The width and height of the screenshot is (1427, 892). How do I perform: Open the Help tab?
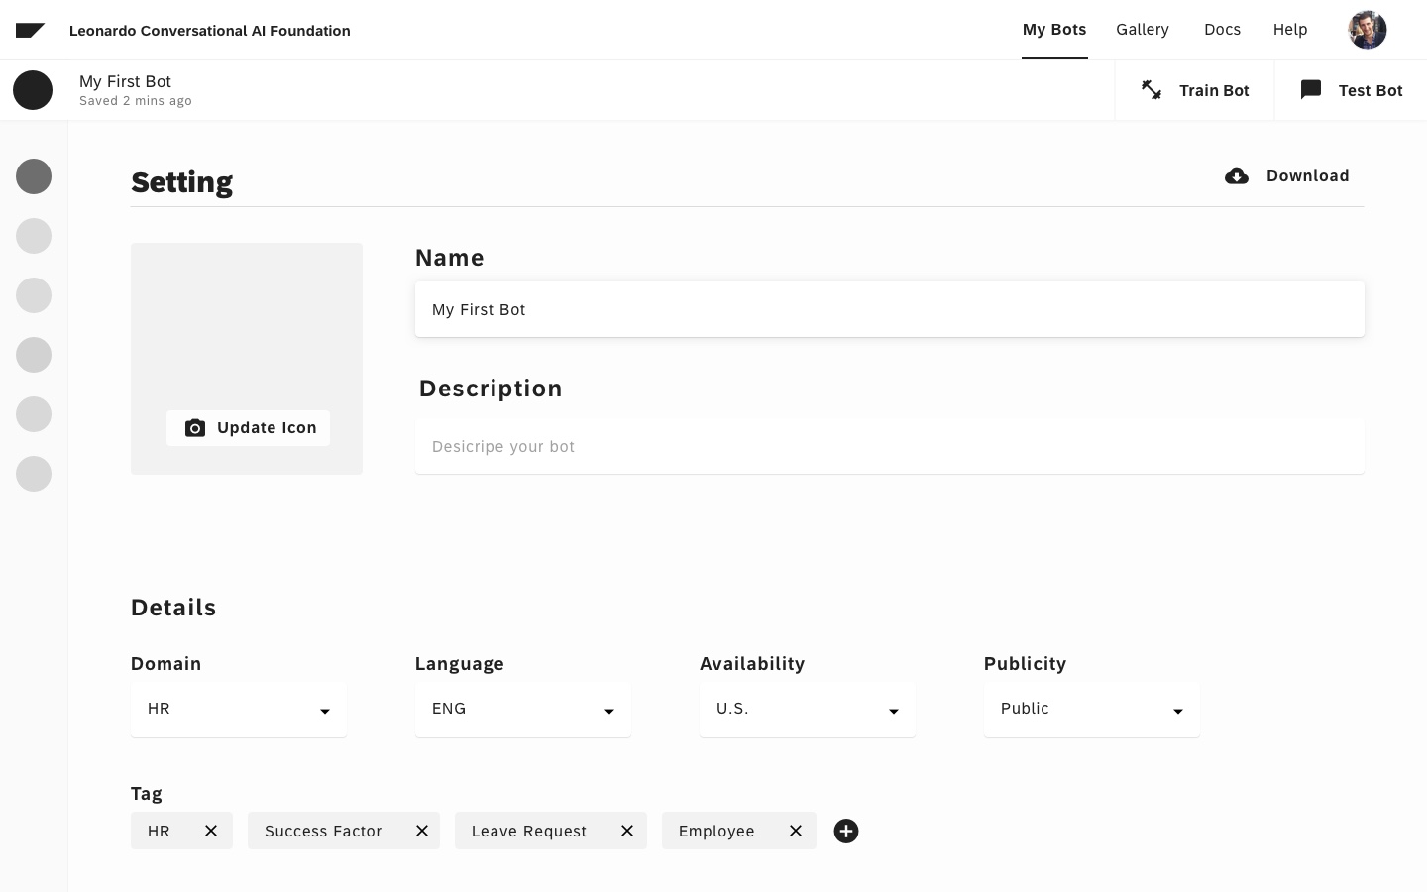point(1290,30)
